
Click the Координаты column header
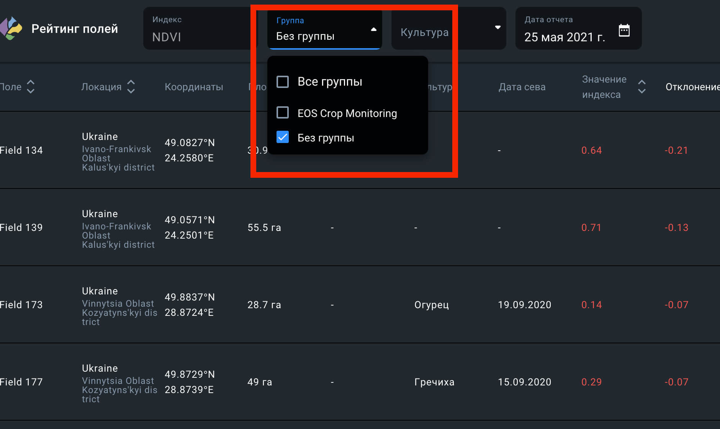(194, 87)
